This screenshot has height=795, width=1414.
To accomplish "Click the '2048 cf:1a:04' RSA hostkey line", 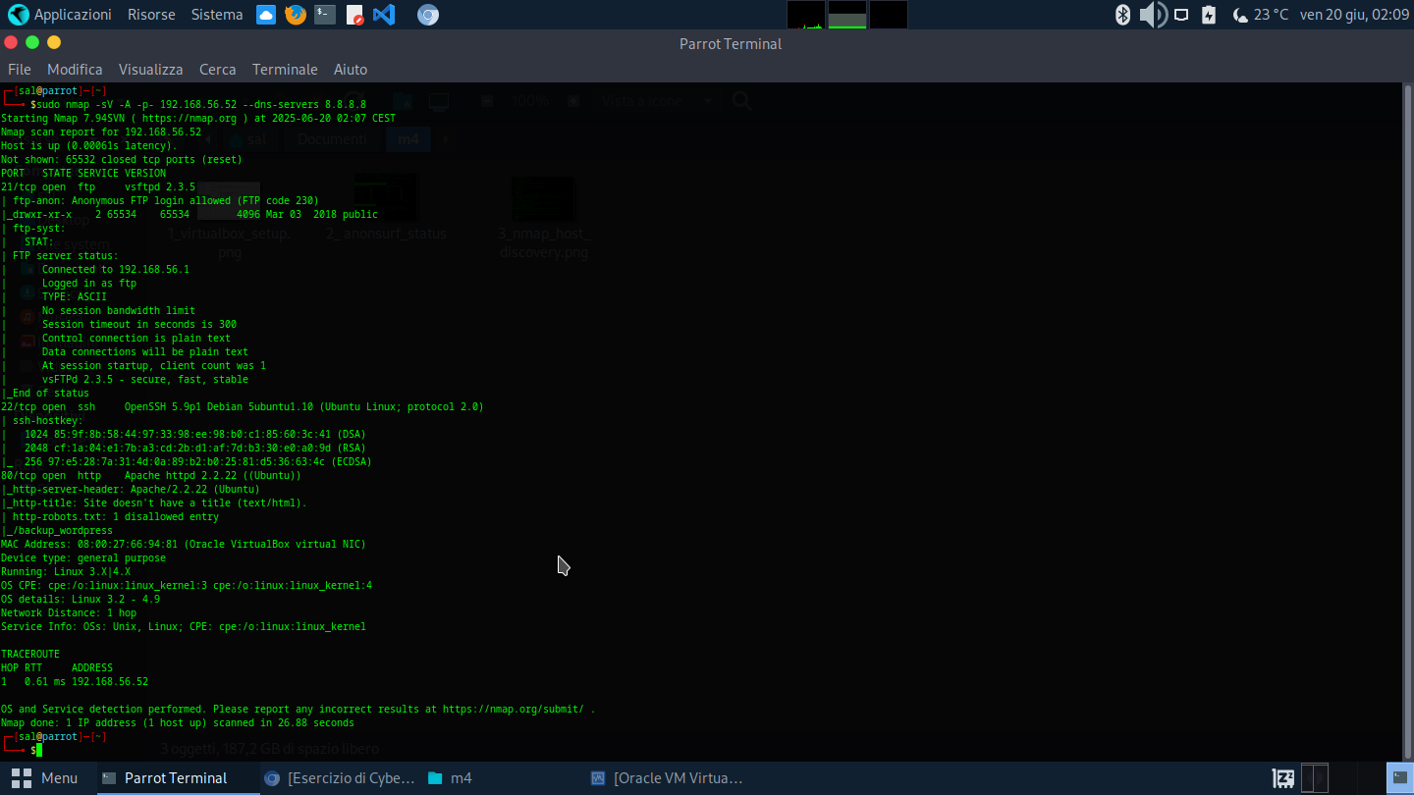I will pyautogui.click(x=192, y=448).
